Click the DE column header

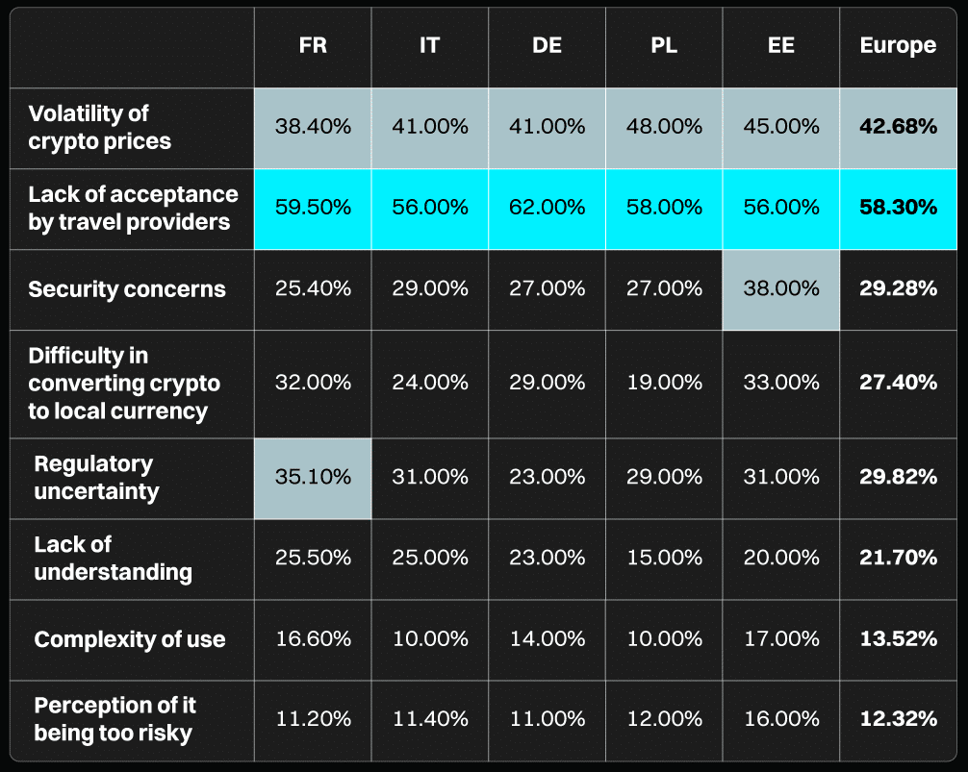(547, 46)
